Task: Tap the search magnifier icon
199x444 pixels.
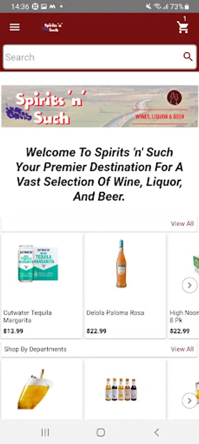Action: pos(188,57)
